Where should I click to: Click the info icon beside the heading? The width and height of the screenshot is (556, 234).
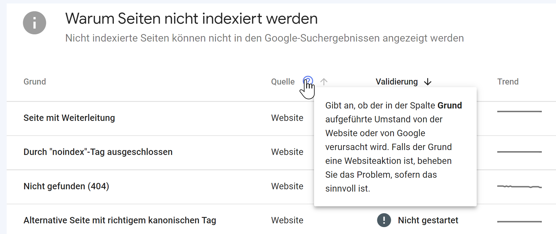tap(34, 23)
